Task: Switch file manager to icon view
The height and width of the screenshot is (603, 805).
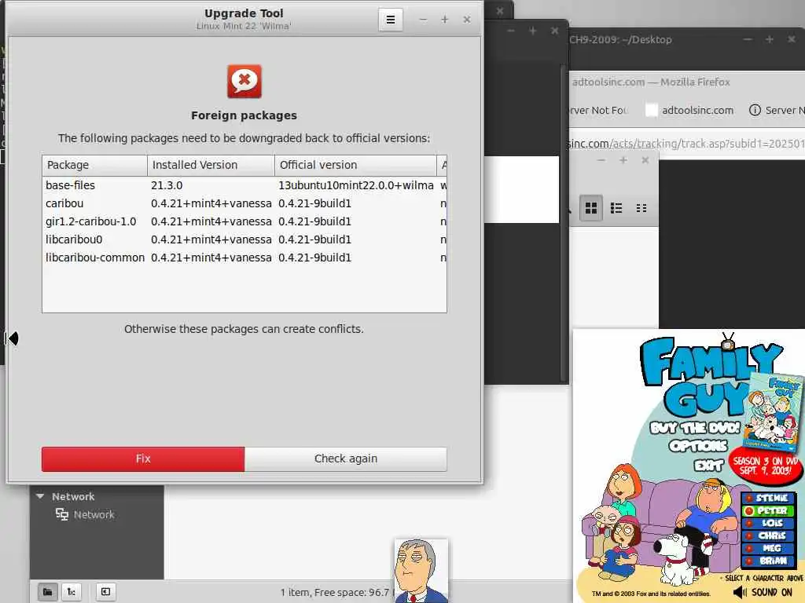Action: pos(591,207)
